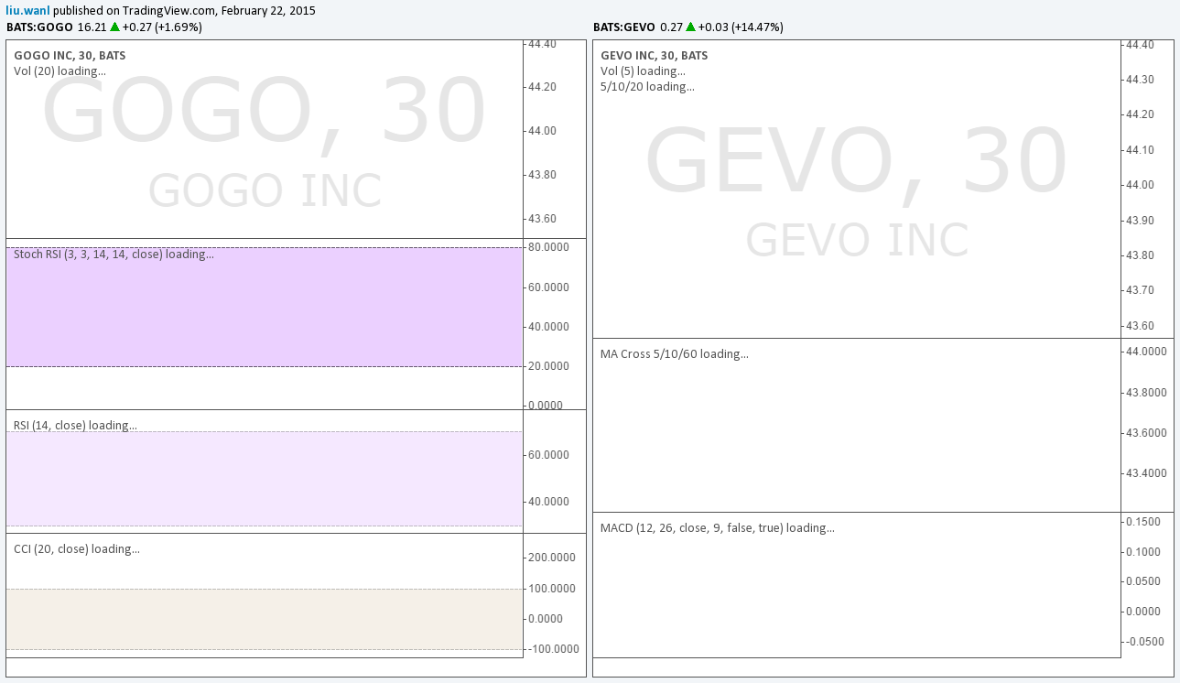Click 80.0000 on the Stoch RSI axis
1180x683 pixels.
[548, 247]
